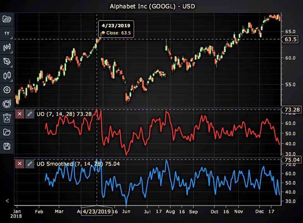
Task: Select the candlestick chart type tool
Action: [x=7, y=47]
